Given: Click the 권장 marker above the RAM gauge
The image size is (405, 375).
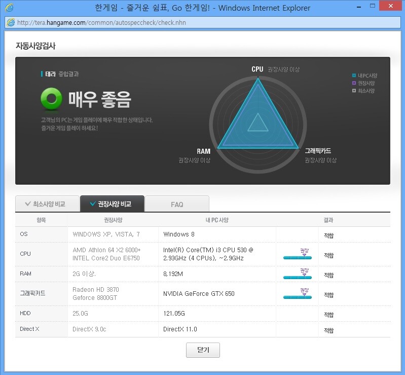Looking at the screenshot, I should [x=304, y=271].
